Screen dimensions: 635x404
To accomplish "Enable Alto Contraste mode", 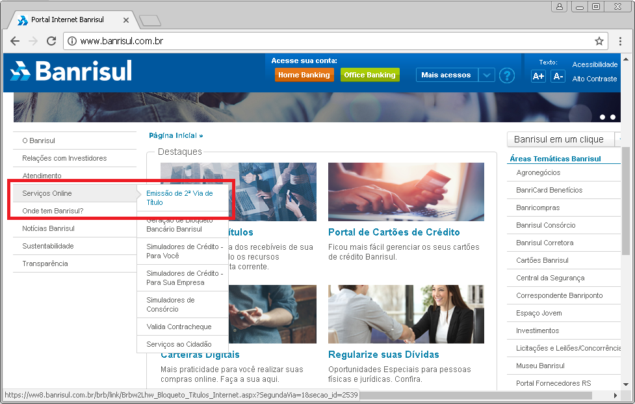I will 595,79.
